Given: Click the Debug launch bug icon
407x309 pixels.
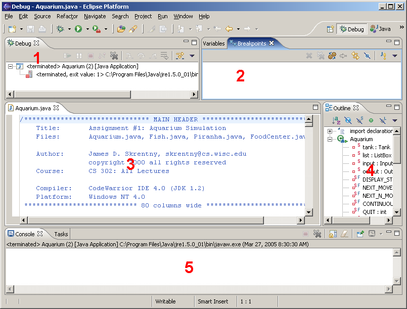Looking at the screenshot, I should (x=60, y=29).
